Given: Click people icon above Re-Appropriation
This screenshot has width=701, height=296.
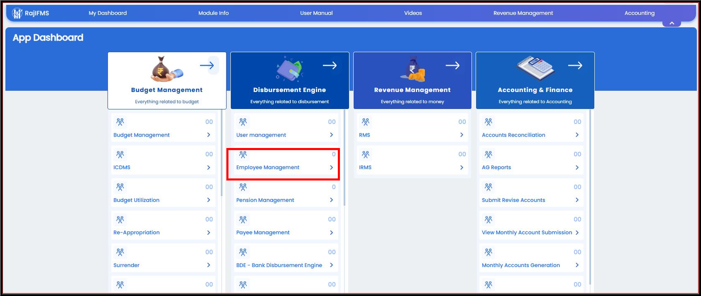Looking at the screenshot, I should (120, 219).
